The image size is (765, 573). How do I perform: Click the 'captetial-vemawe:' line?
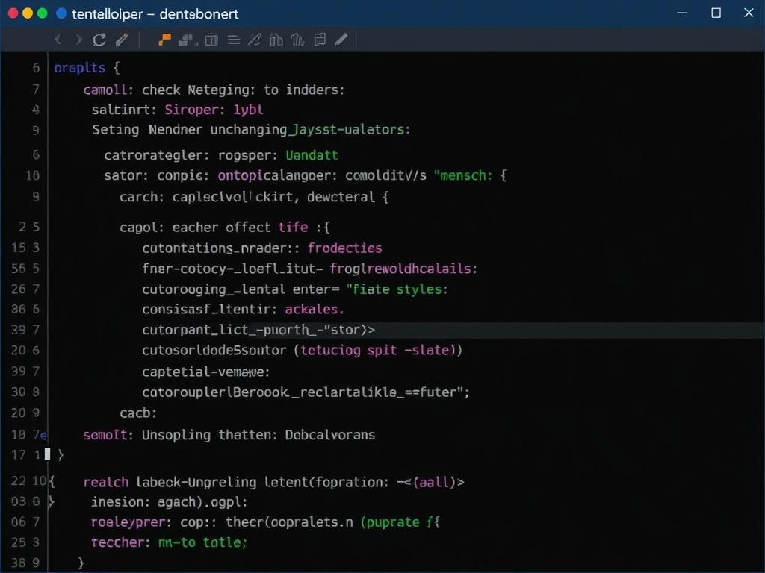(x=206, y=372)
